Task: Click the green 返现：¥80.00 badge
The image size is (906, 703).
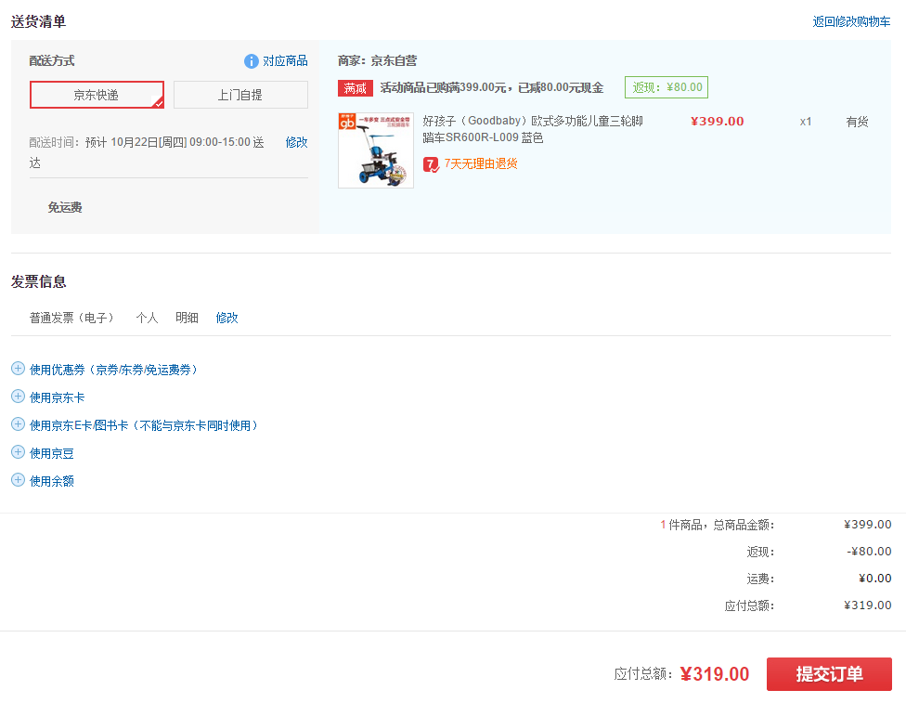Action: pyautogui.click(x=667, y=87)
